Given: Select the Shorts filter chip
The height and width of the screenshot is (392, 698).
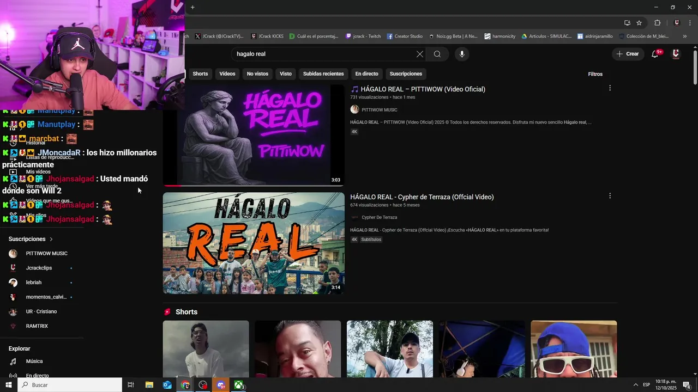Looking at the screenshot, I should pyautogui.click(x=200, y=73).
